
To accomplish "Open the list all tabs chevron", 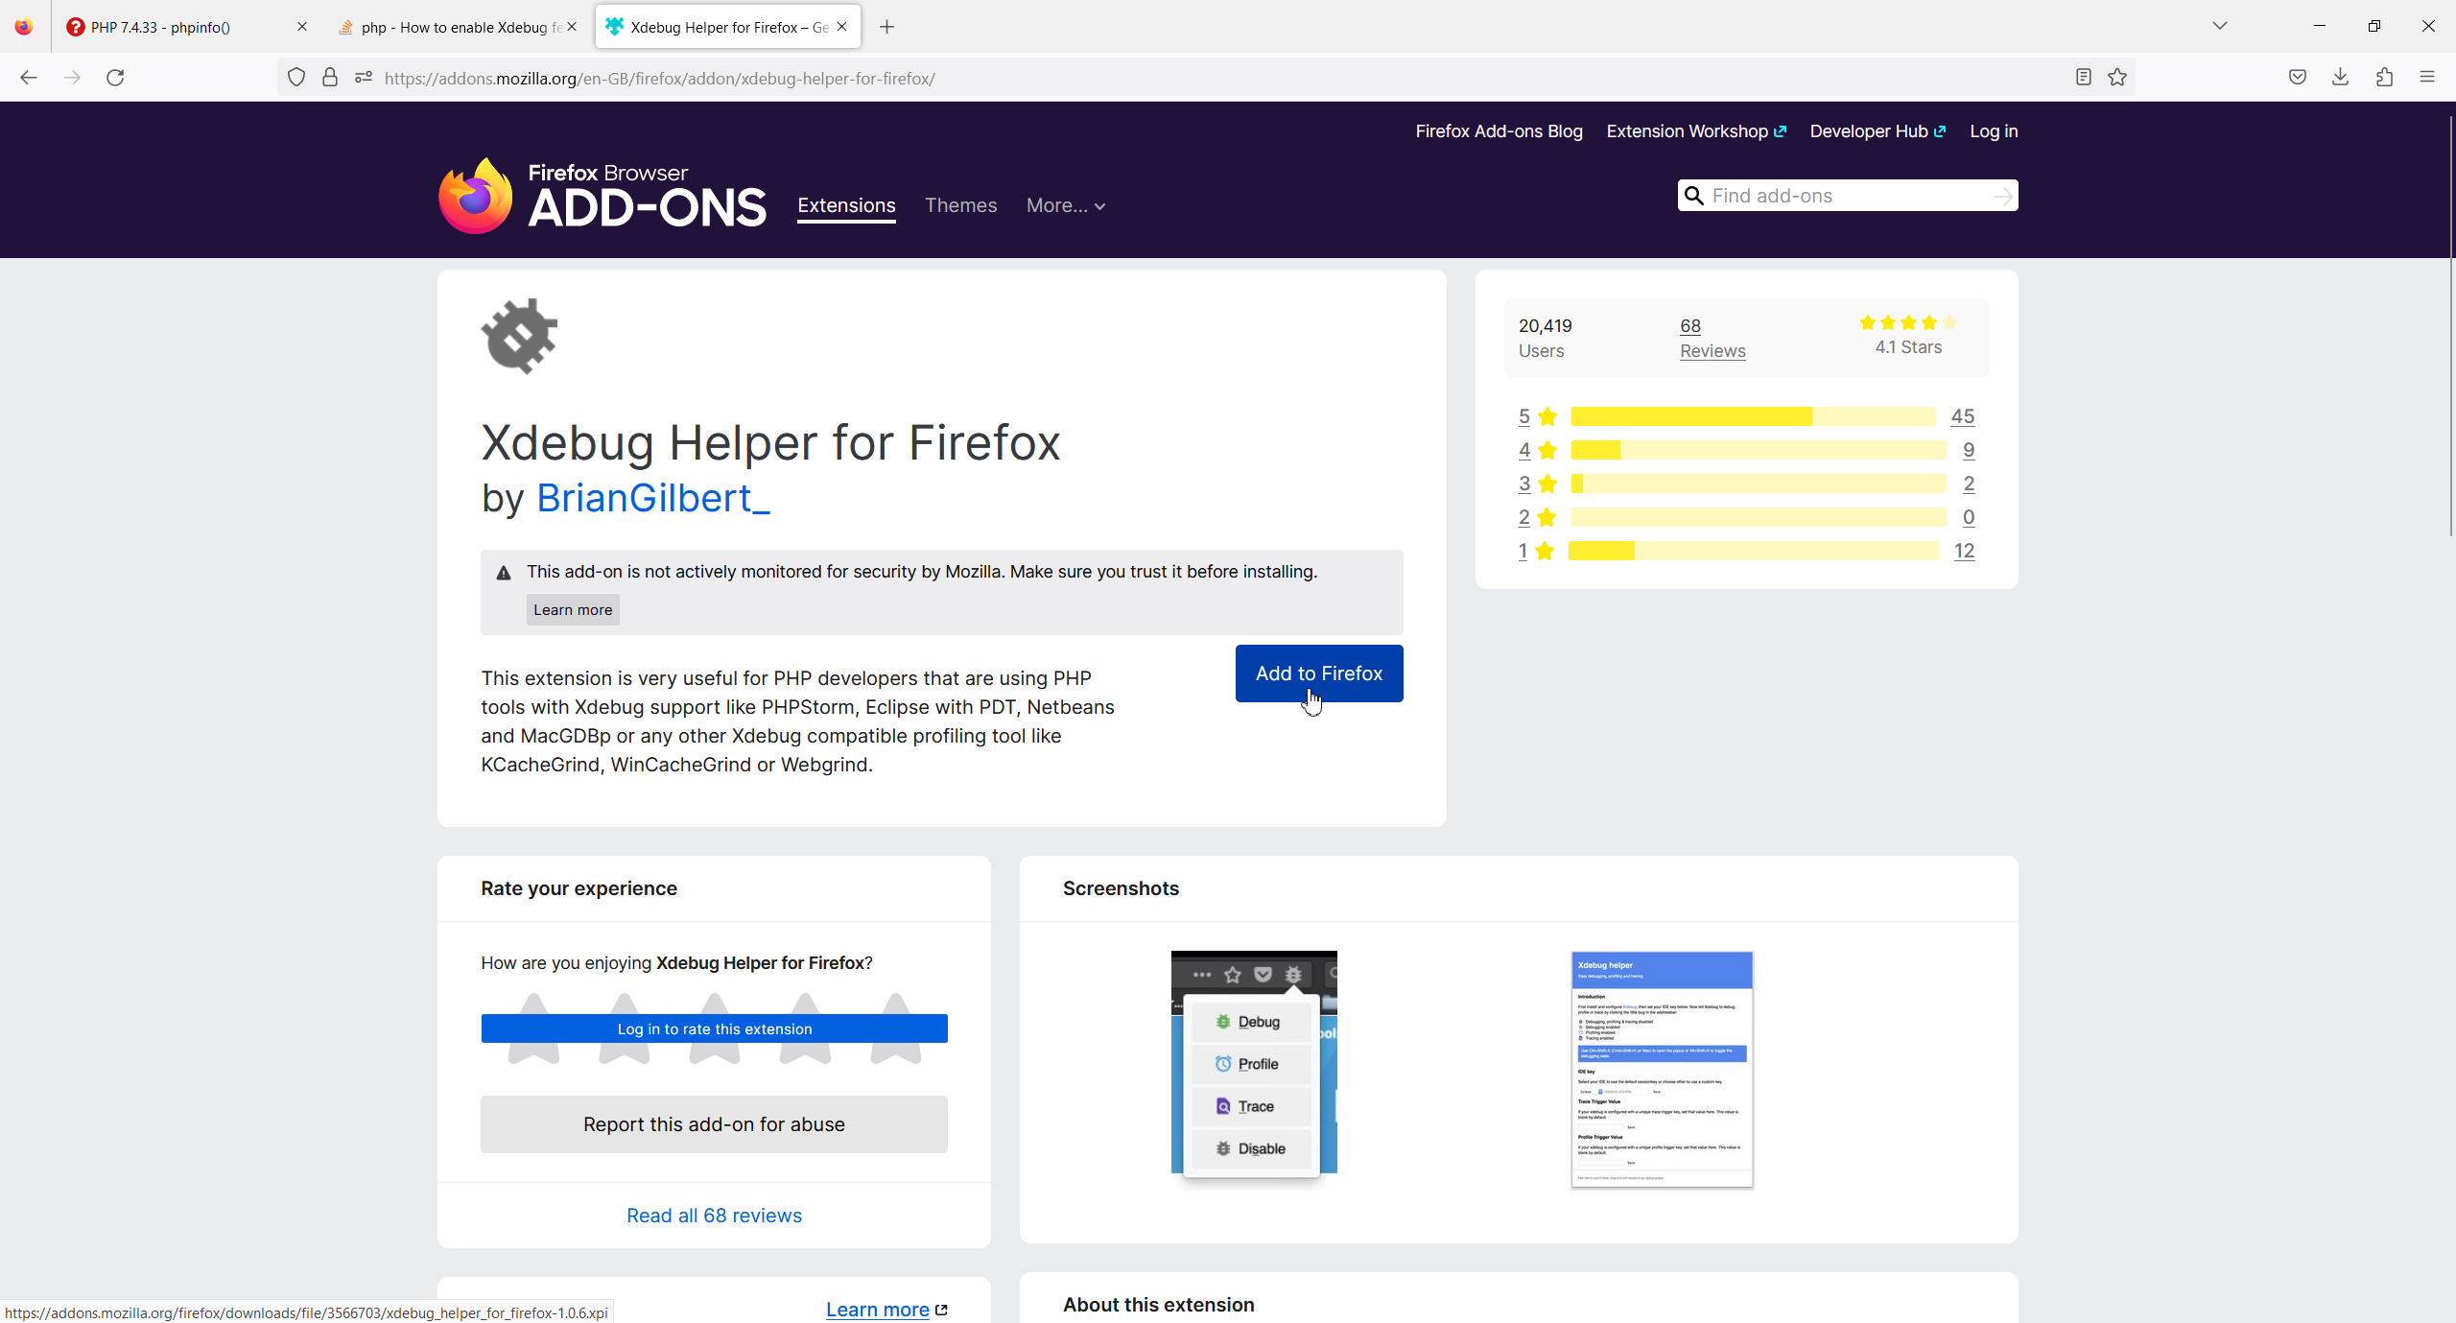I will coord(2219,26).
